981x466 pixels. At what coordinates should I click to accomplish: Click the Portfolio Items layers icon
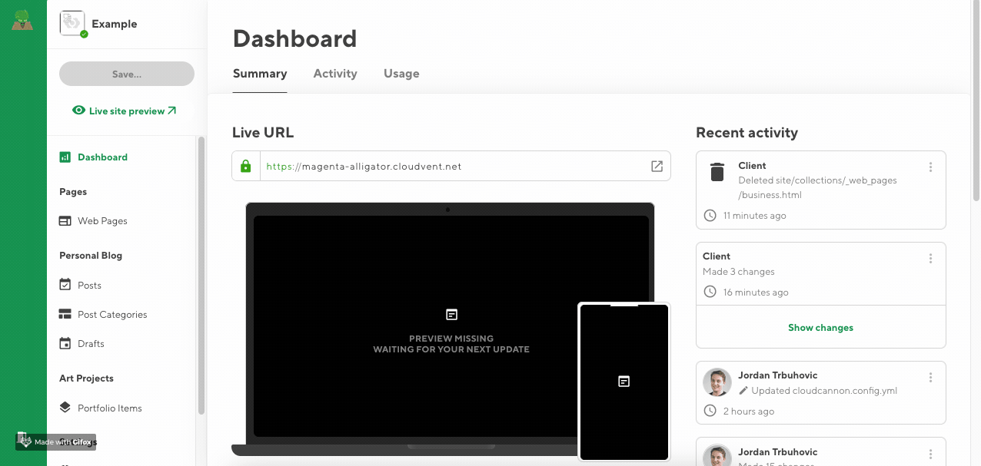click(x=65, y=408)
